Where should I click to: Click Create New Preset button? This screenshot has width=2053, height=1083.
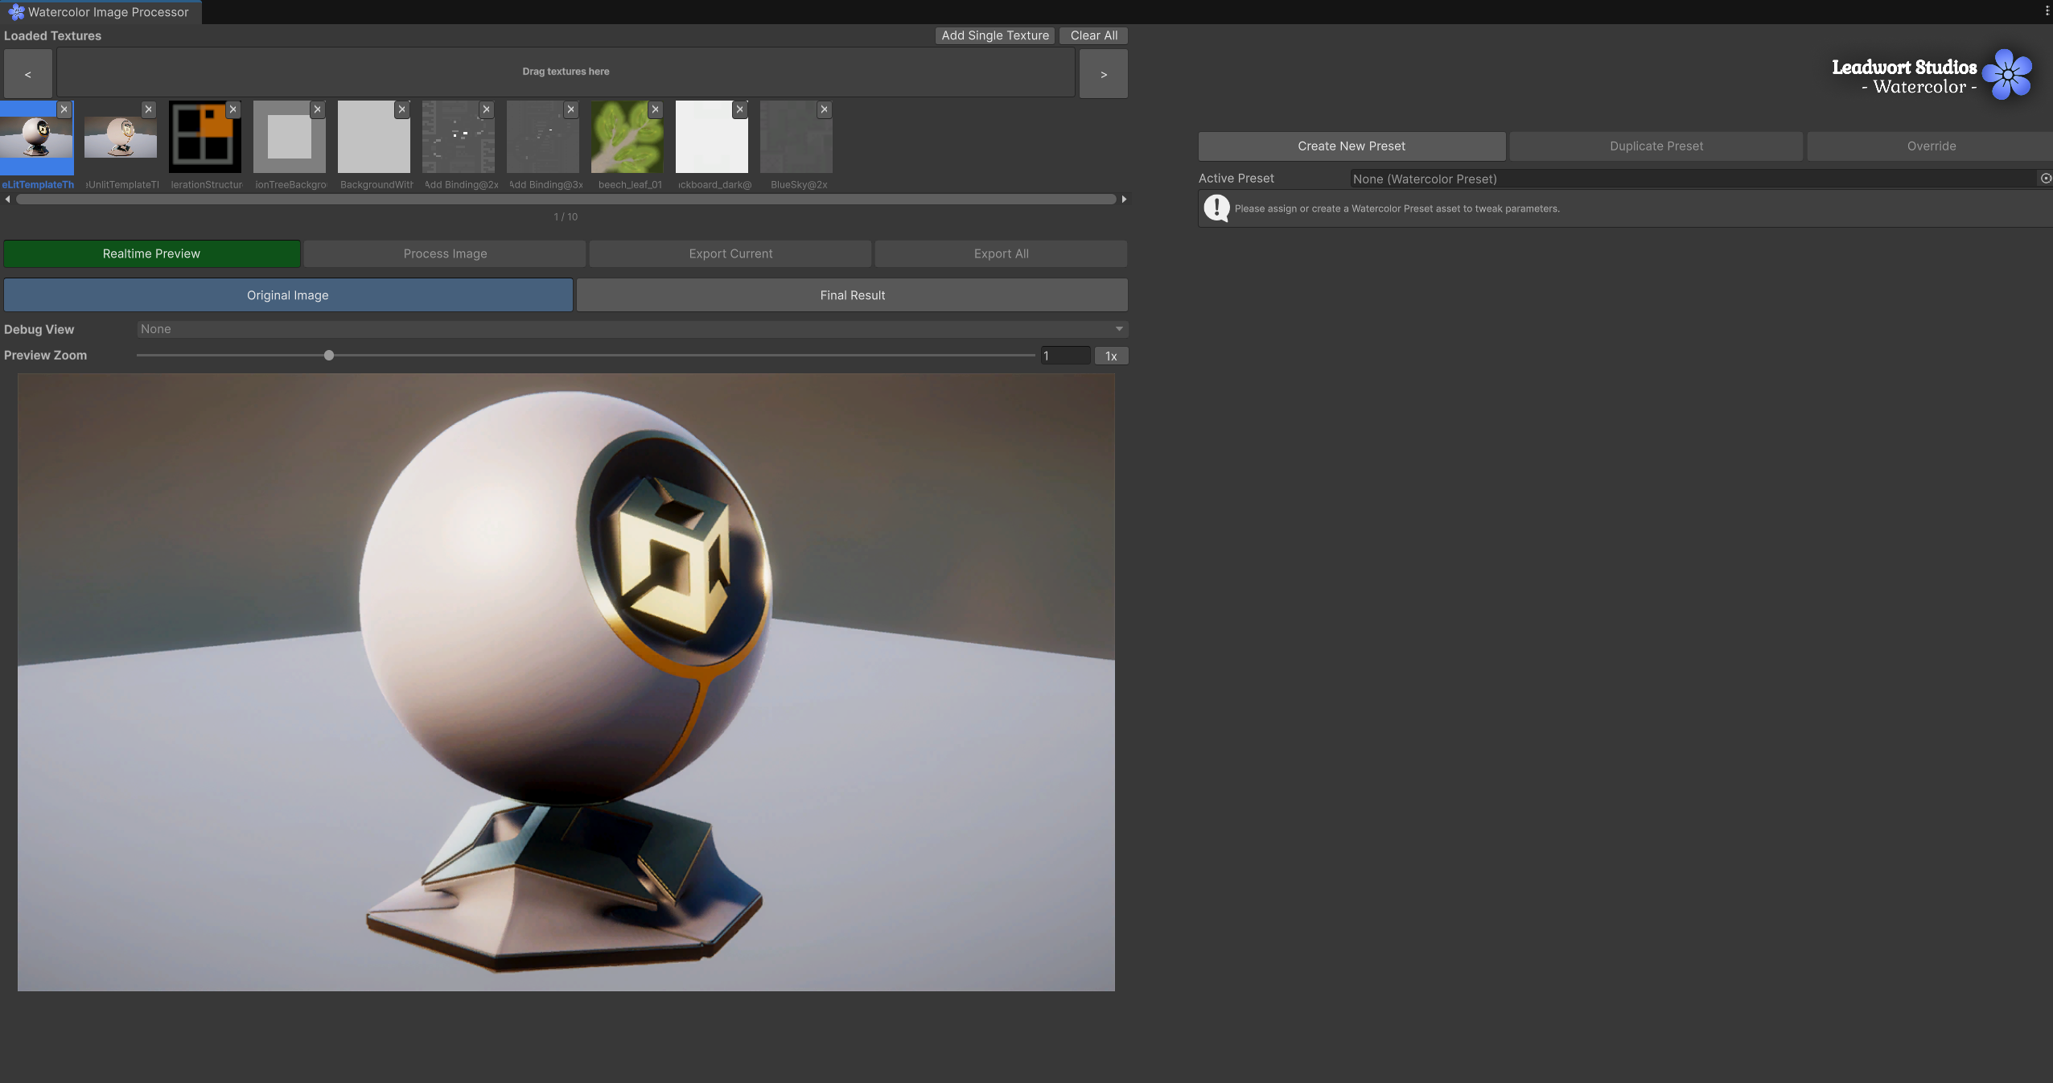[1352, 146]
